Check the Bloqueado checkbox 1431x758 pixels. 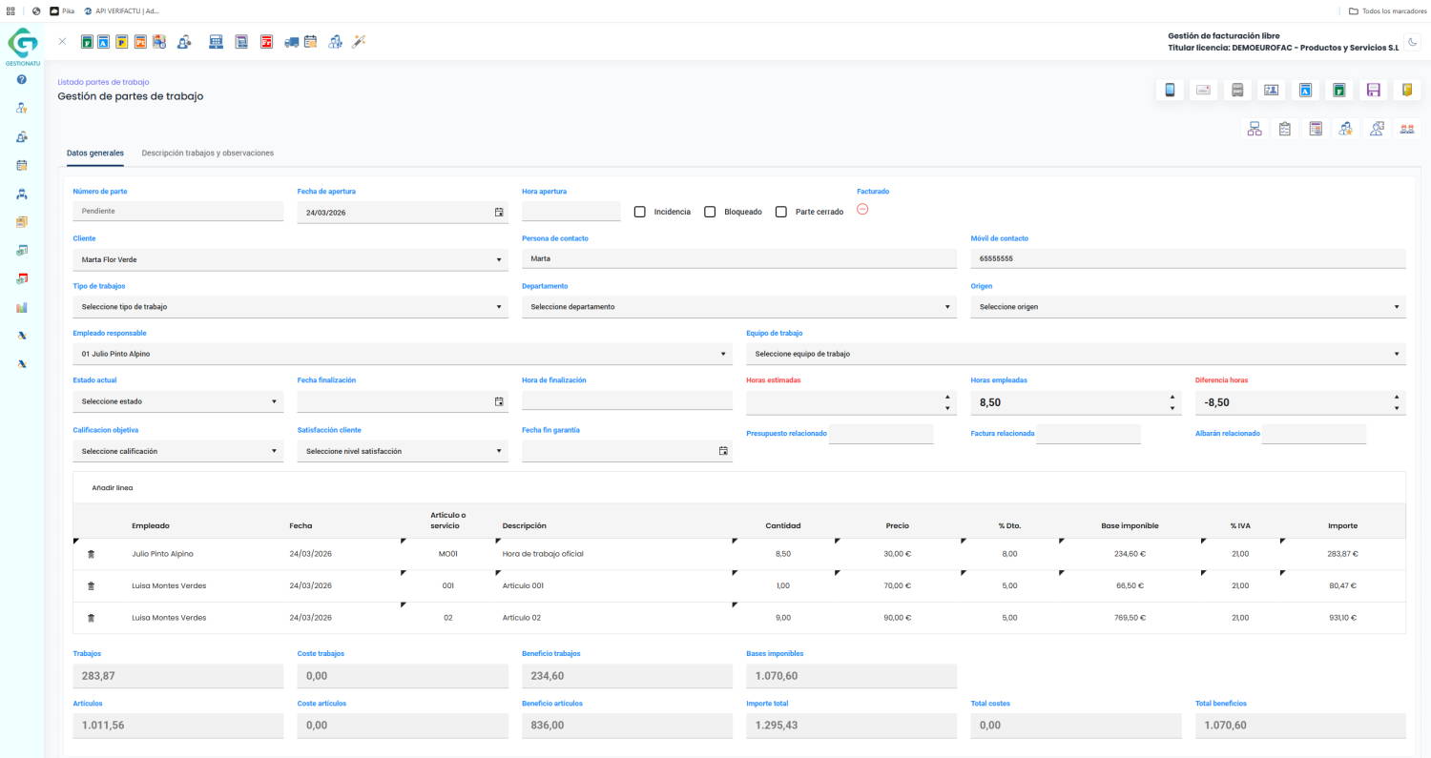[x=710, y=212]
